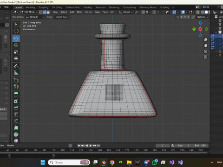Choose the Scale tool
223x167 pixels.
pos(16,52)
